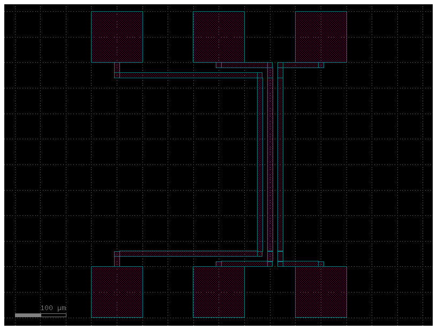
Task: Select the lower long horizontal trace
Action: [187, 253]
